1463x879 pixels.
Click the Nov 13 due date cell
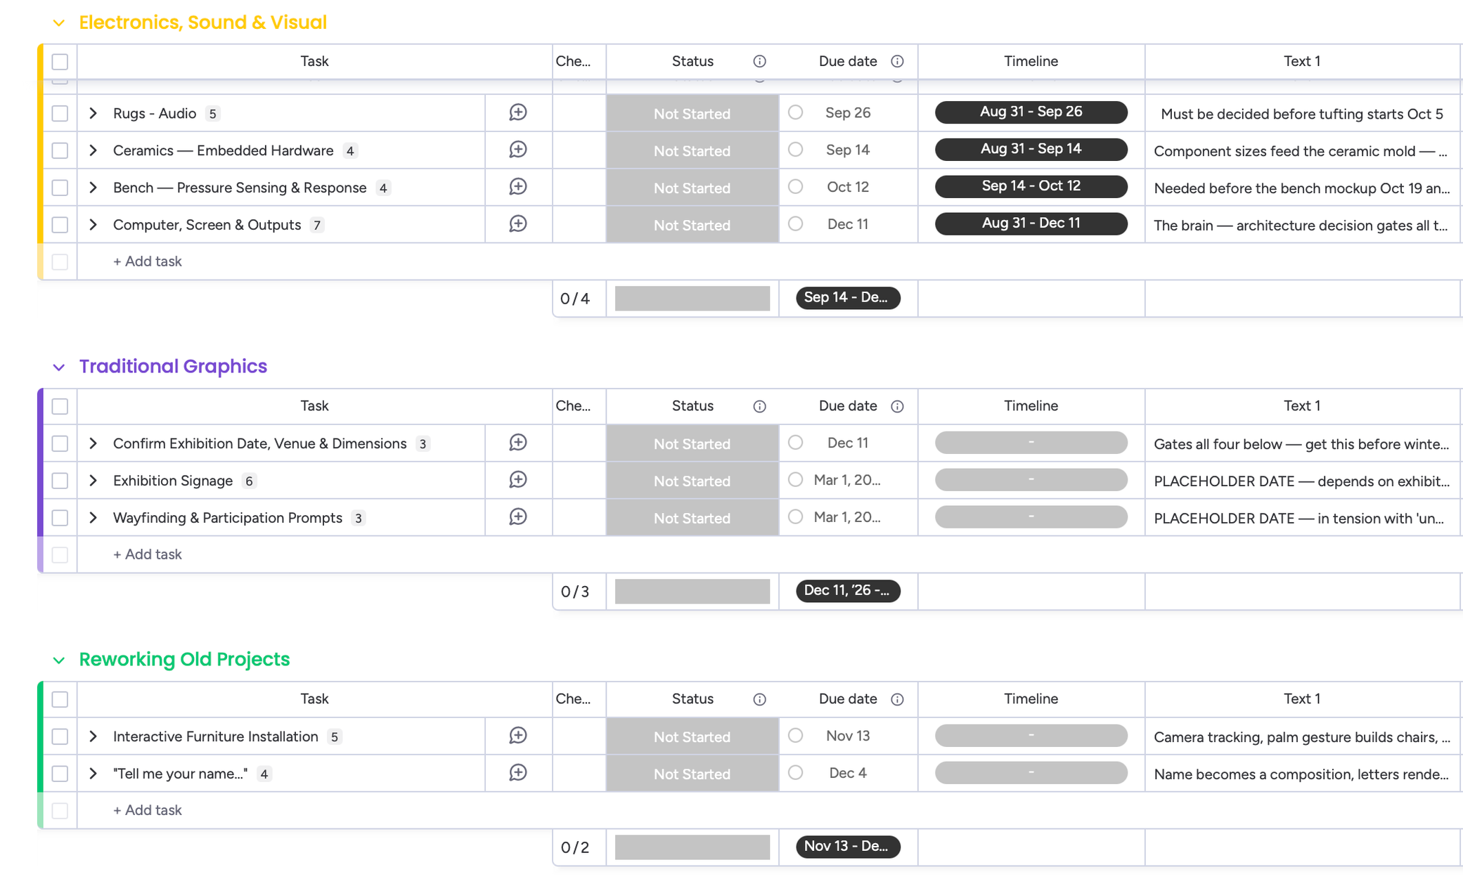tap(848, 736)
